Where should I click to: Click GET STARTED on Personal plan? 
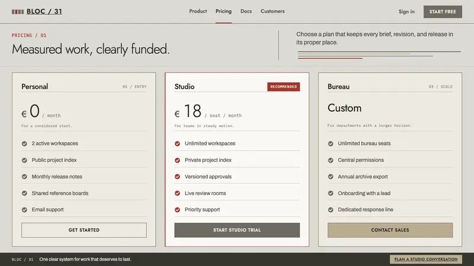coord(84,230)
